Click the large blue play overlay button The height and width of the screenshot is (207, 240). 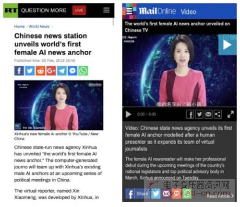click(228, 45)
